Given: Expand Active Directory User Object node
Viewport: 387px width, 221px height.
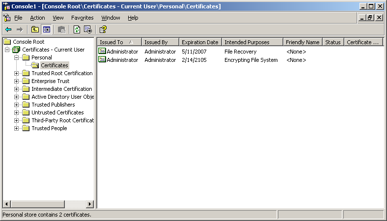Looking at the screenshot, I should coord(16,97).
